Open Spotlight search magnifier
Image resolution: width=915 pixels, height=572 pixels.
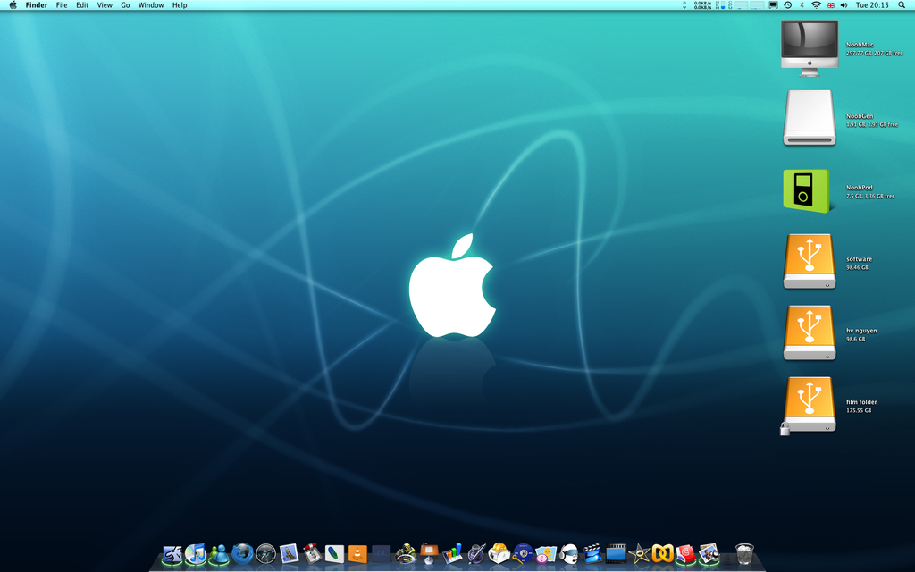pyautogui.click(x=902, y=5)
